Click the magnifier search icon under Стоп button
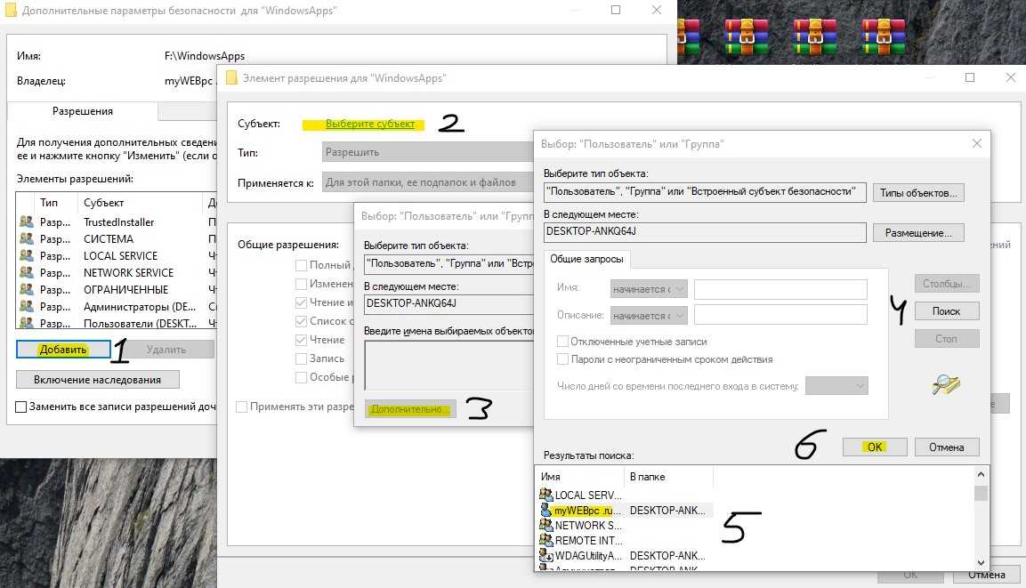The image size is (1026, 588). point(946,383)
